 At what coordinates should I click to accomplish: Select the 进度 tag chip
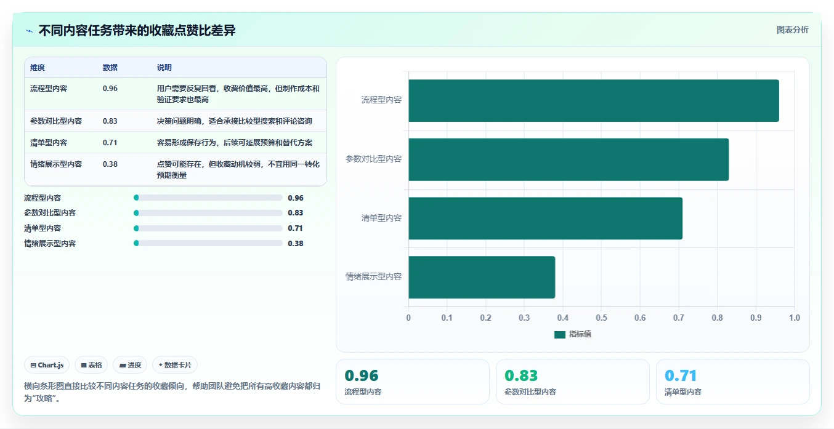(x=130, y=365)
